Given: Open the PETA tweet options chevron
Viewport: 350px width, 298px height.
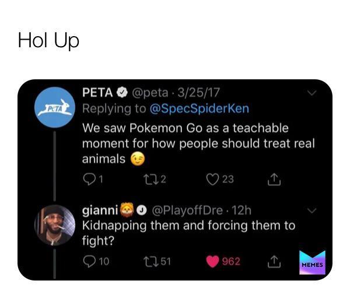Looking at the screenshot, I should (311, 93).
